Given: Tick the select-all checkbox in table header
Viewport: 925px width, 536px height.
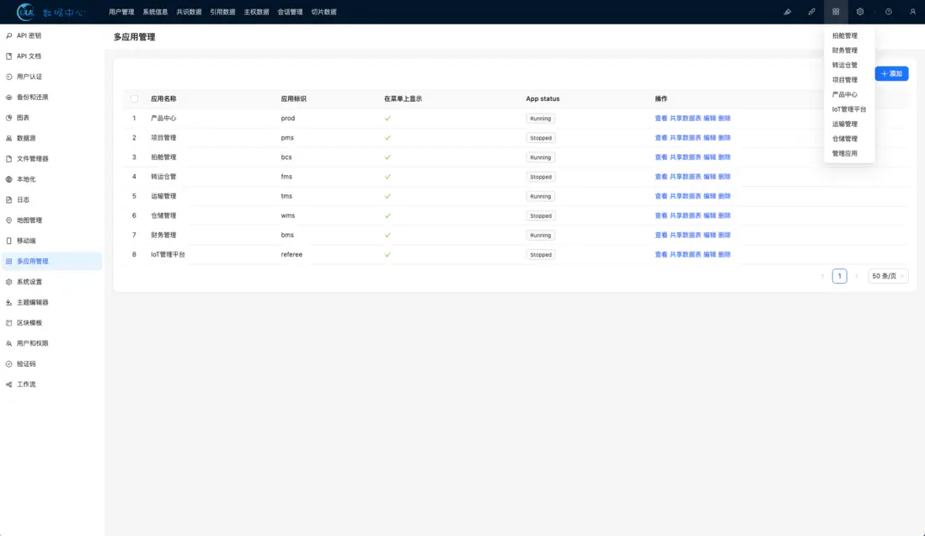Looking at the screenshot, I should (134, 99).
